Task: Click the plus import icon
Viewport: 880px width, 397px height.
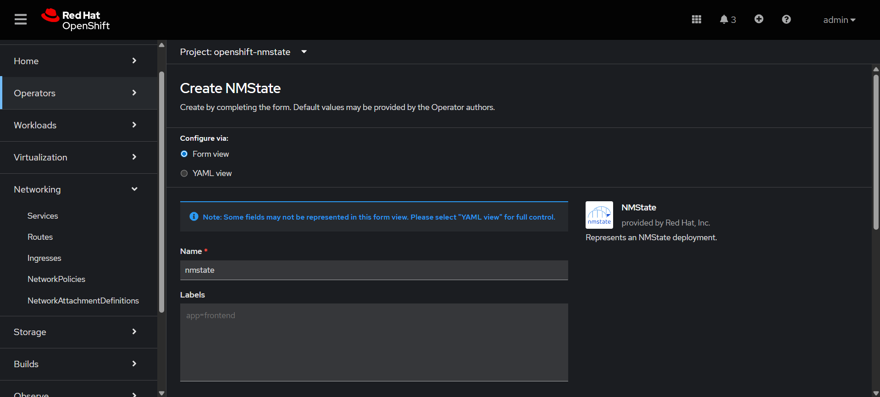Action: coord(758,19)
